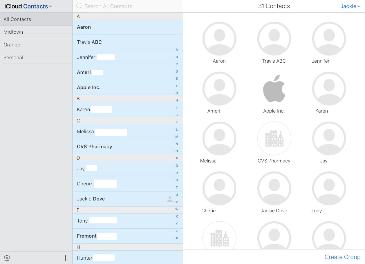Select Tony in the contact list
This screenshot has height=264, width=365.
coord(128,221)
